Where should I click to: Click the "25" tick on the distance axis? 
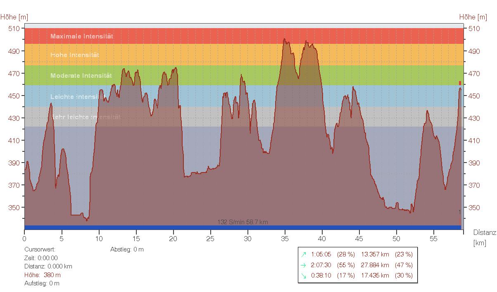pyautogui.click(x=210, y=239)
